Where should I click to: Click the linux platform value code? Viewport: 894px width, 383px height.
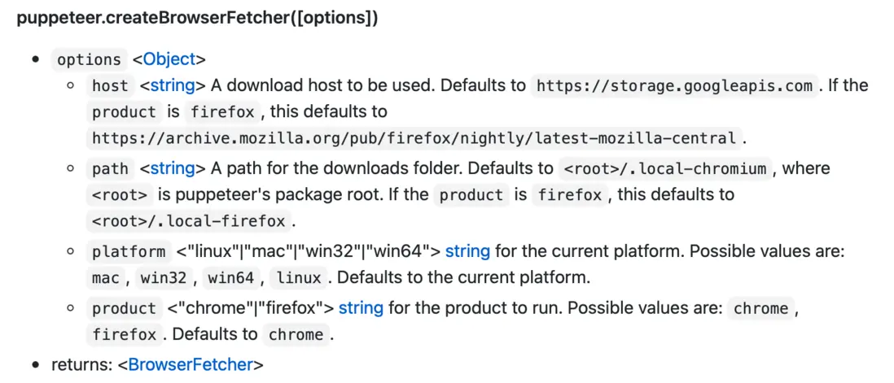pos(299,278)
